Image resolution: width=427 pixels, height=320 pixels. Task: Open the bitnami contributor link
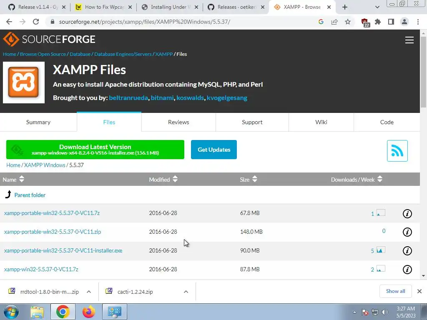(162, 98)
